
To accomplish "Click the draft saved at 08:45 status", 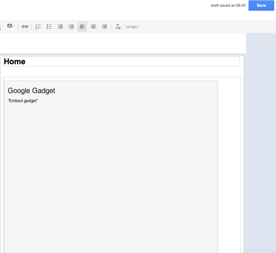I will coord(228,6).
